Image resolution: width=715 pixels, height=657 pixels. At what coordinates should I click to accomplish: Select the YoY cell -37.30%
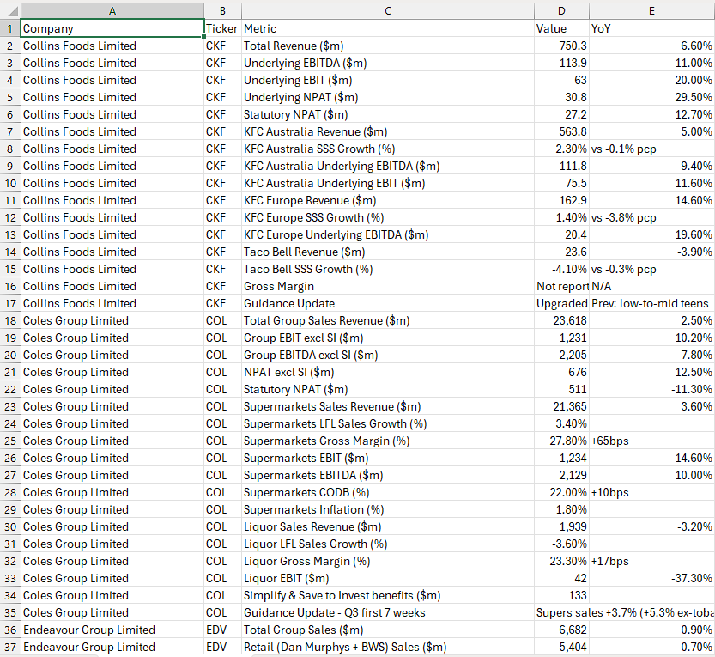click(651, 579)
